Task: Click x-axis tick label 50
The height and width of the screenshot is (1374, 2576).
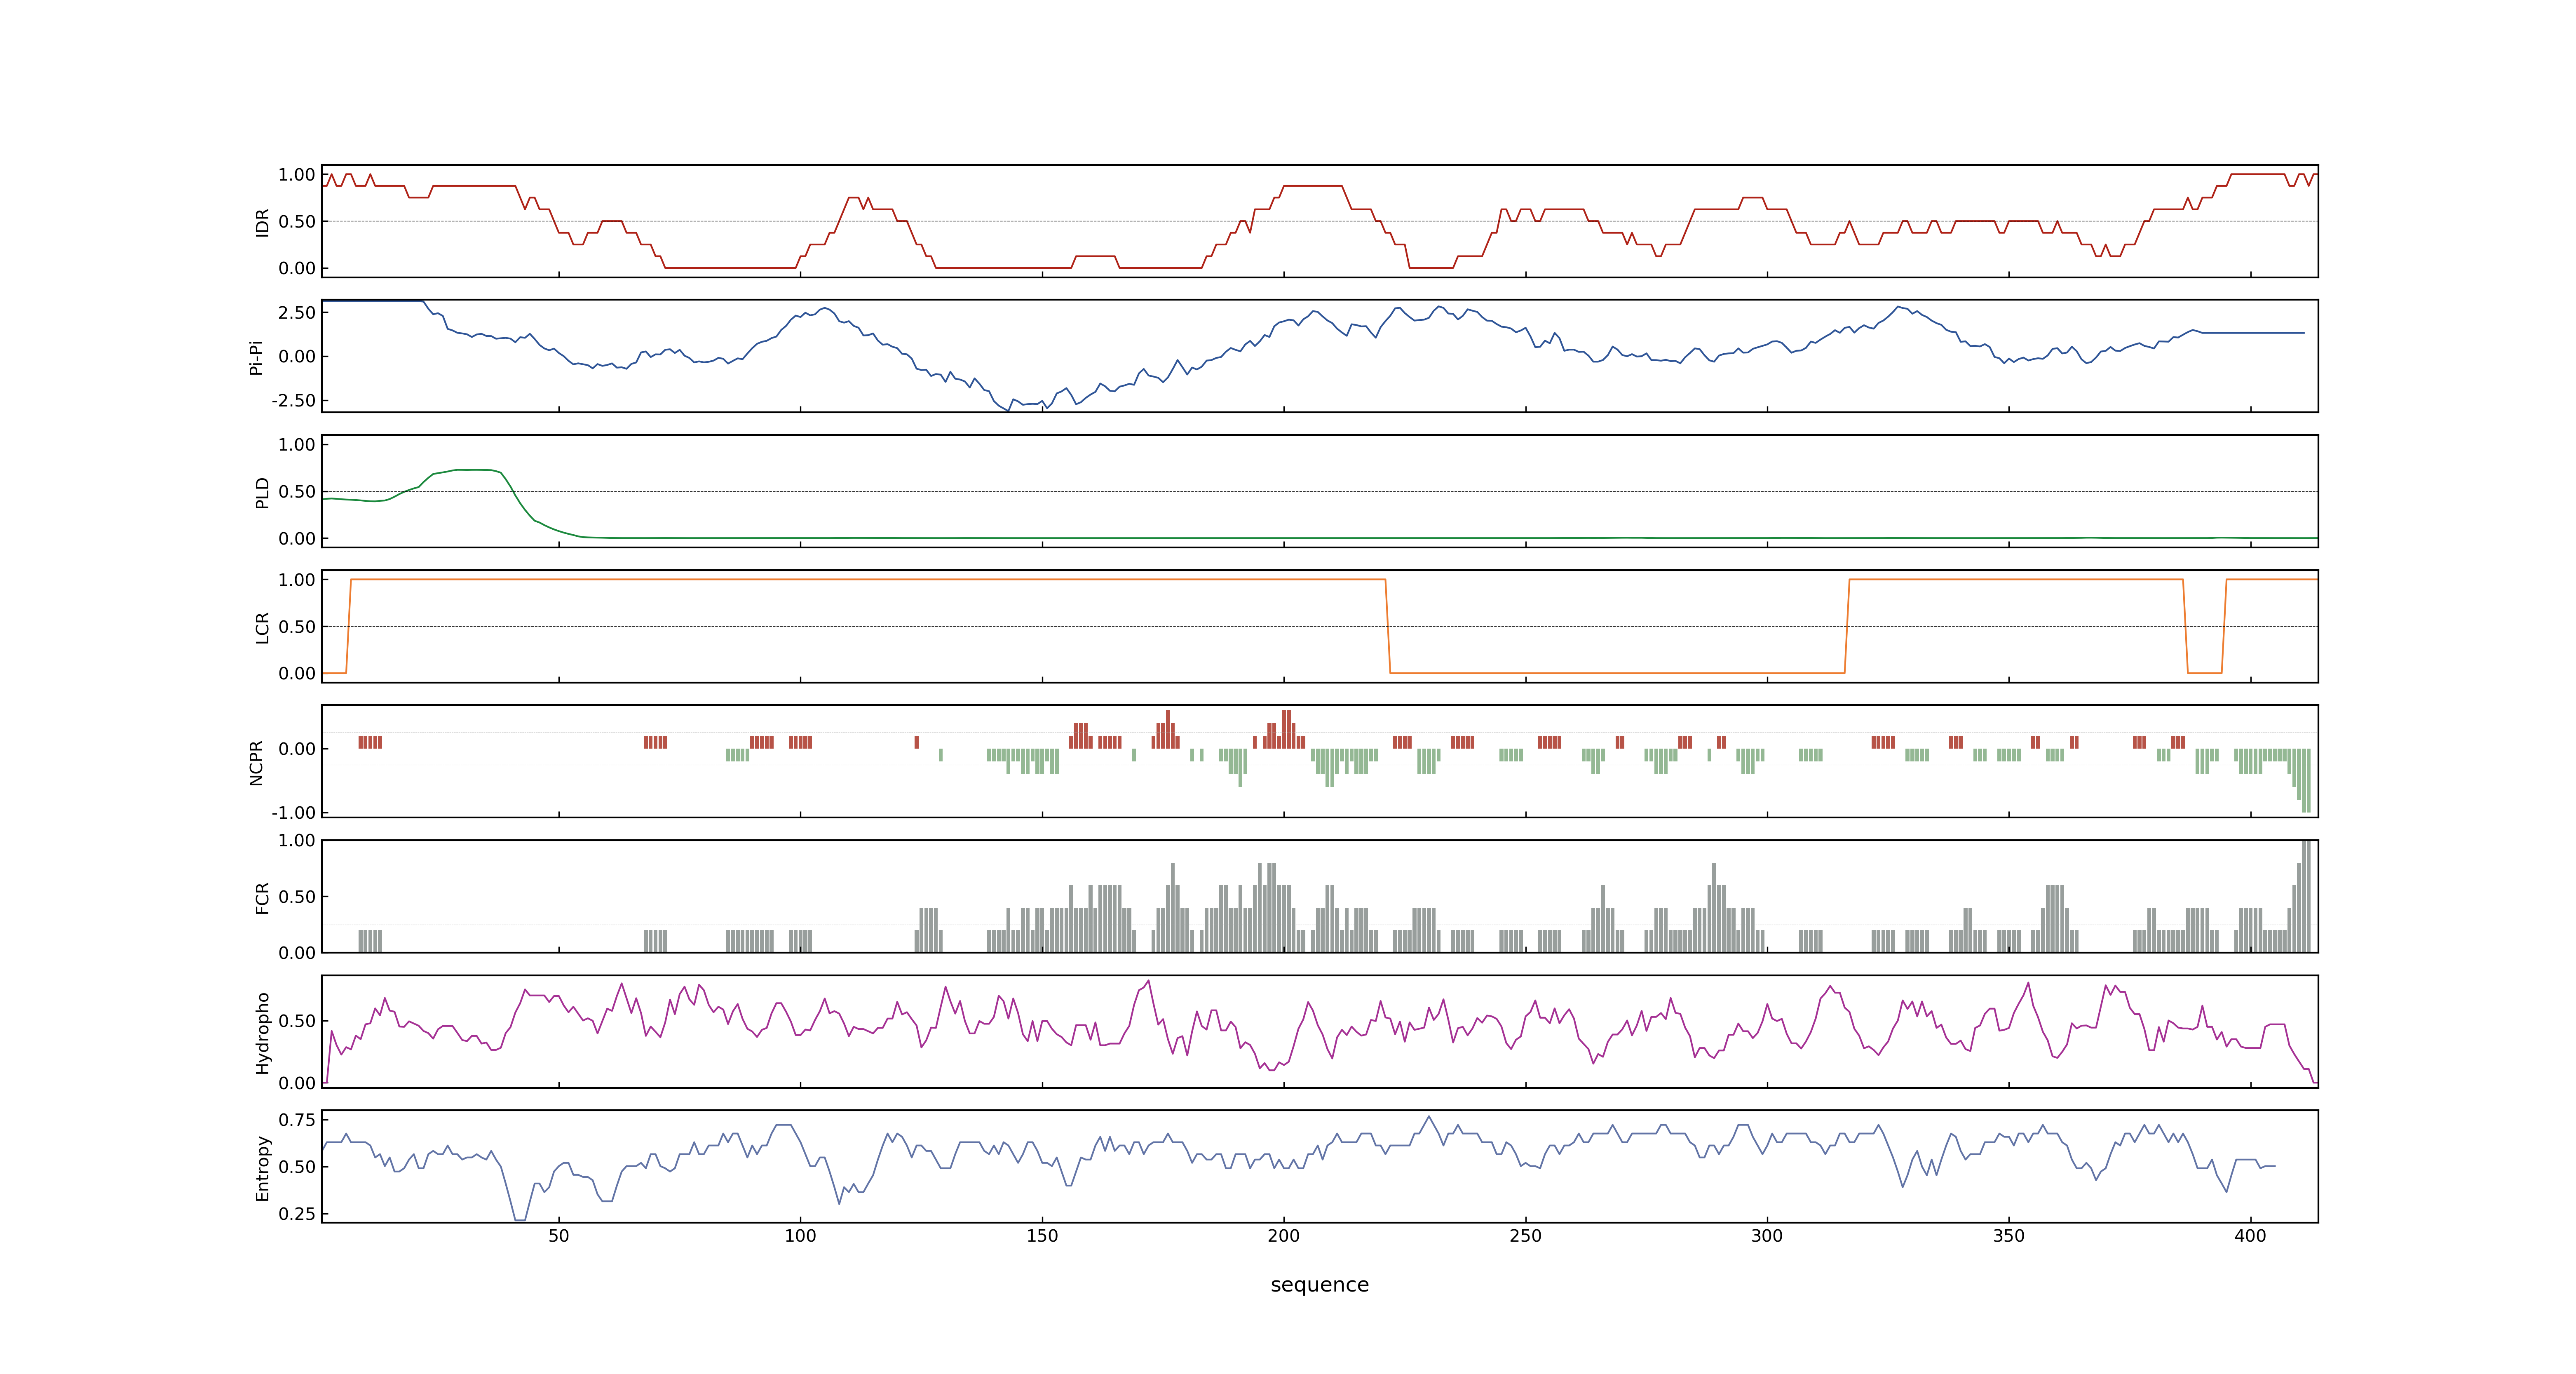Action: tap(558, 1236)
